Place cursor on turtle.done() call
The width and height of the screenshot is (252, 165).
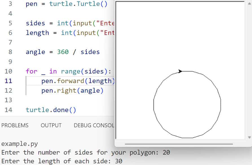tap(51, 110)
